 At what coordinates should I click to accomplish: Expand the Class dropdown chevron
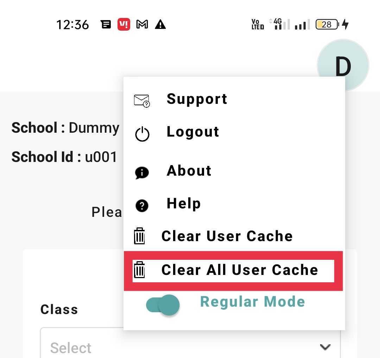tap(325, 347)
